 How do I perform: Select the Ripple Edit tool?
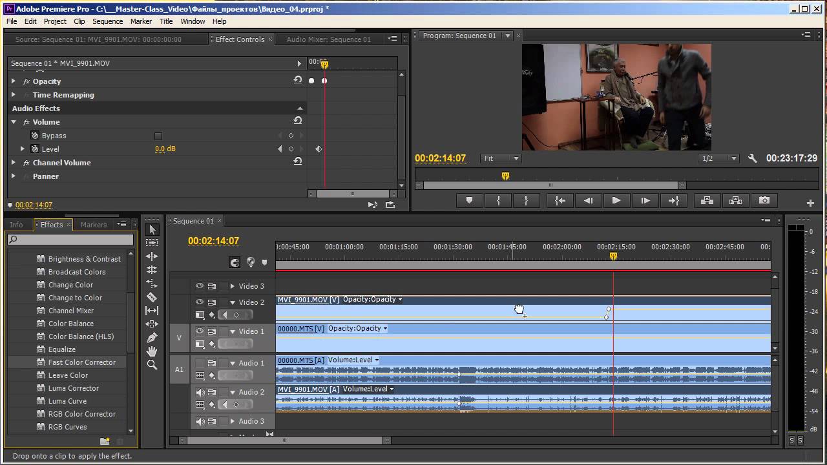coord(152,256)
